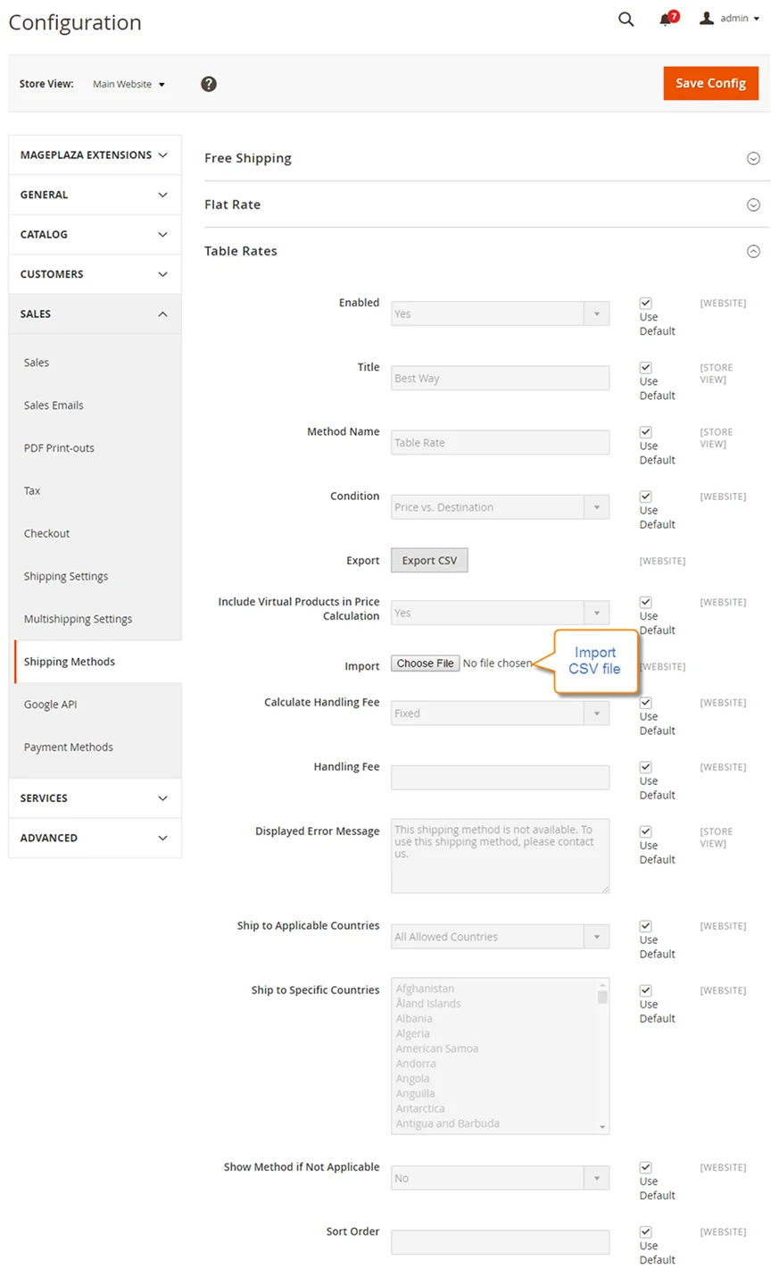Click the Save Config button
The image size is (779, 1286).
tap(710, 82)
